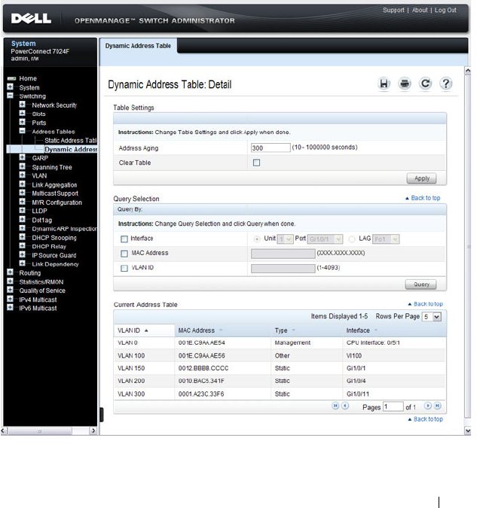The image size is (483, 508).
Task: Click the Print icon
Action: (405, 84)
